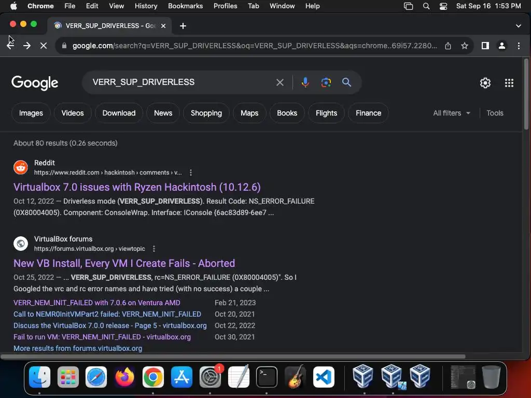
Task: Switch to Maps results
Action: coord(249,113)
